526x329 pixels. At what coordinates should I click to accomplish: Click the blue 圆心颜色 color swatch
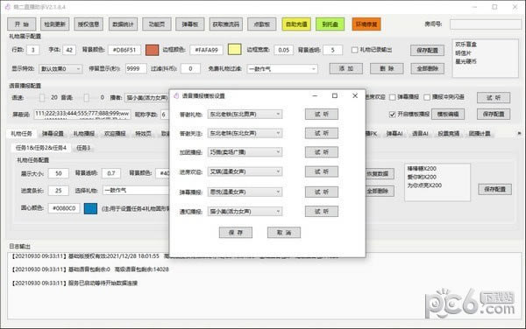coord(90,208)
